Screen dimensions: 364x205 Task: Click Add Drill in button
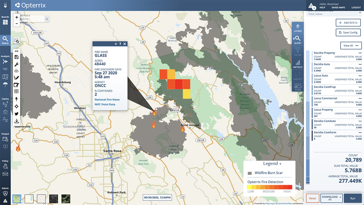coord(348,23)
